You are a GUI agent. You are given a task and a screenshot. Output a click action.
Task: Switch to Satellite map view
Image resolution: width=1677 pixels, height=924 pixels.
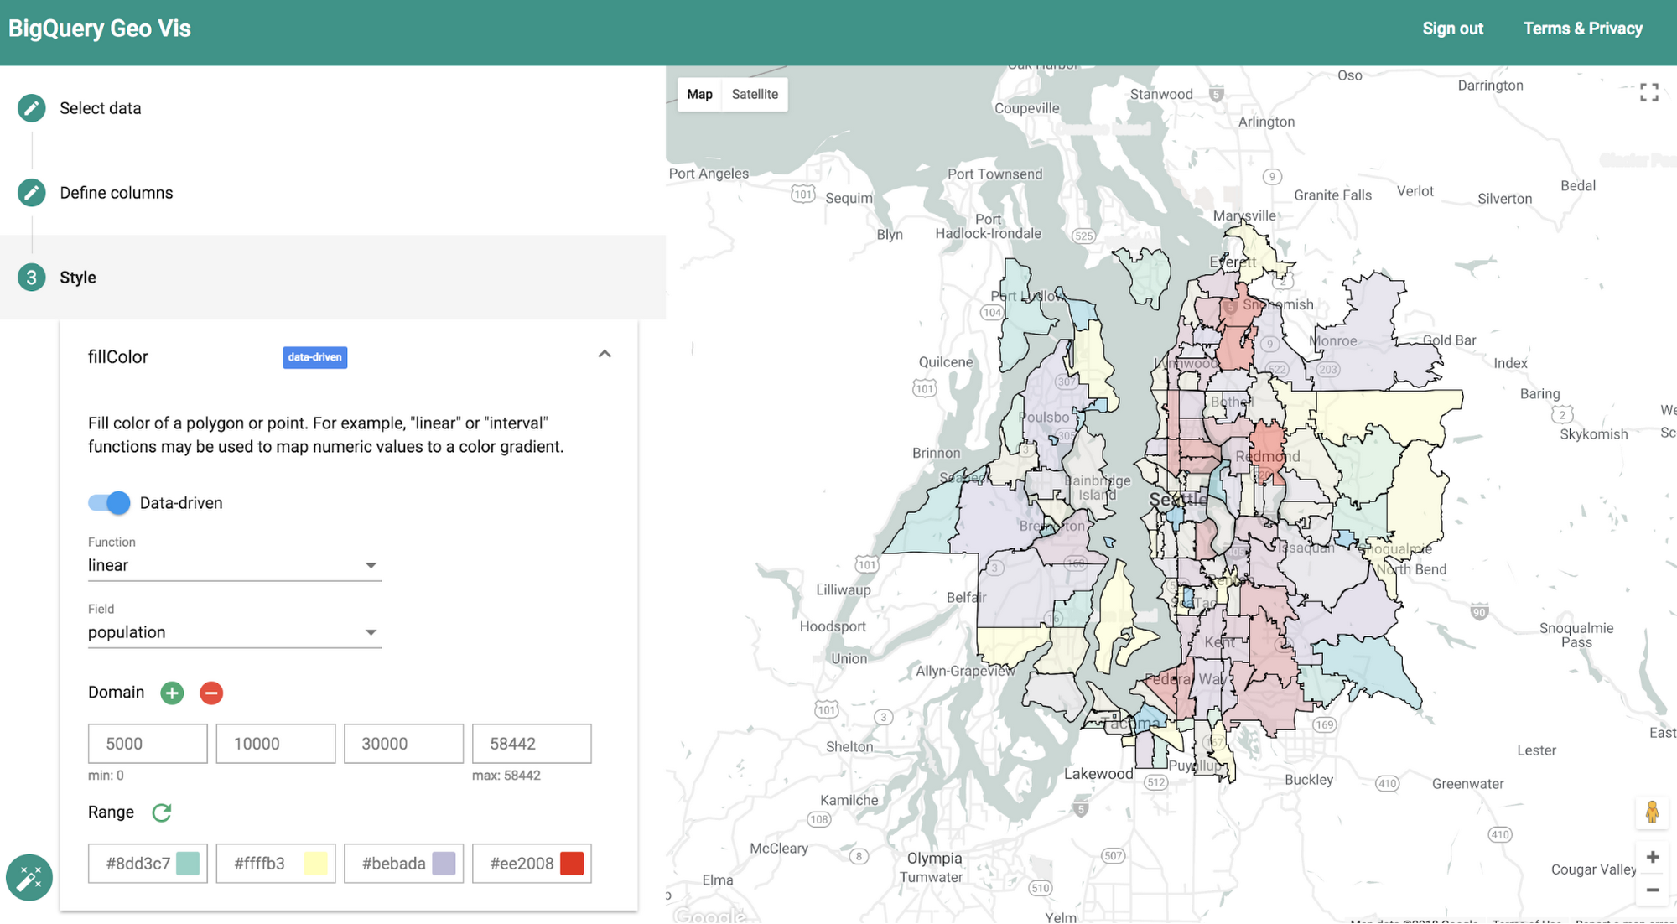tap(755, 94)
